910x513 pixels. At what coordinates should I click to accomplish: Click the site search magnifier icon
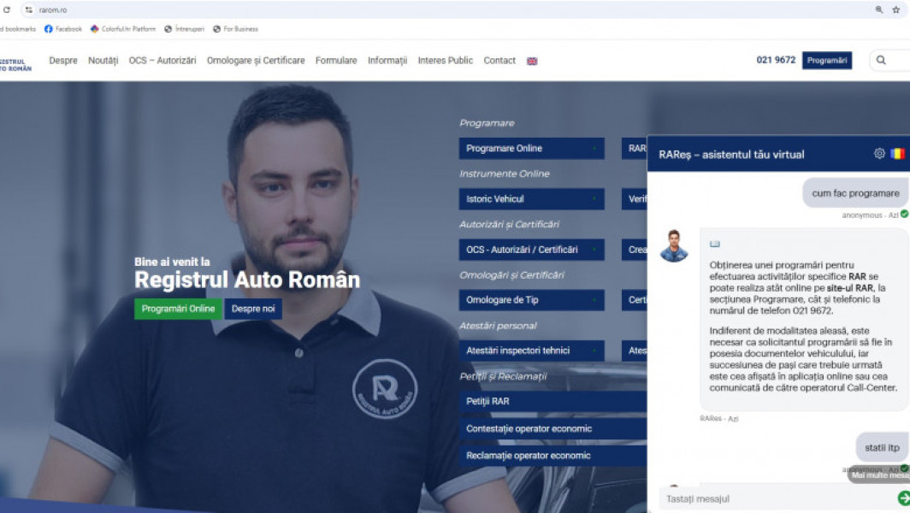(x=881, y=61)
